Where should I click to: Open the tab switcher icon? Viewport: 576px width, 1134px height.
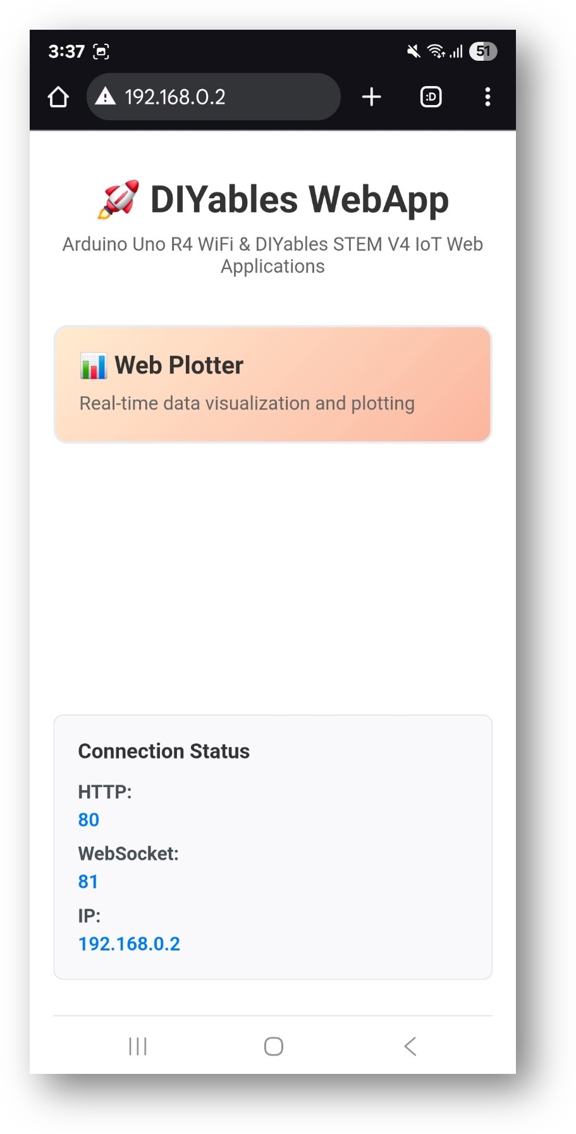pyautogui.click(x=430, y=97)
